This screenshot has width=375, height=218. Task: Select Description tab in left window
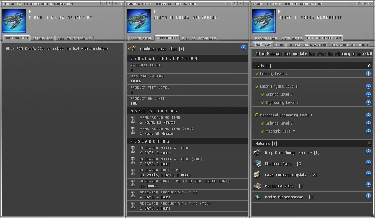(x=17, y=38)
